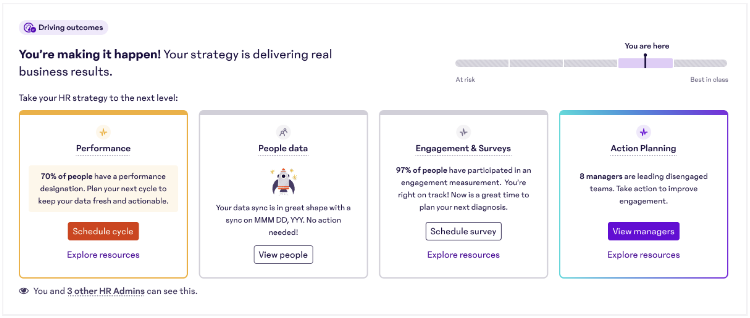Click the Driving outcomes gauge icon

[29, 28]
